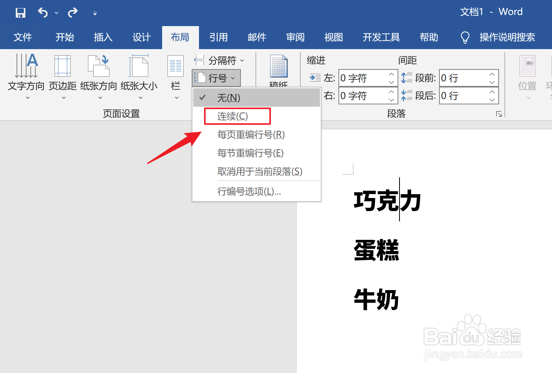552x373 pixels.
Task: Decrease left indent with down arrow
Action: pos(391,82)
